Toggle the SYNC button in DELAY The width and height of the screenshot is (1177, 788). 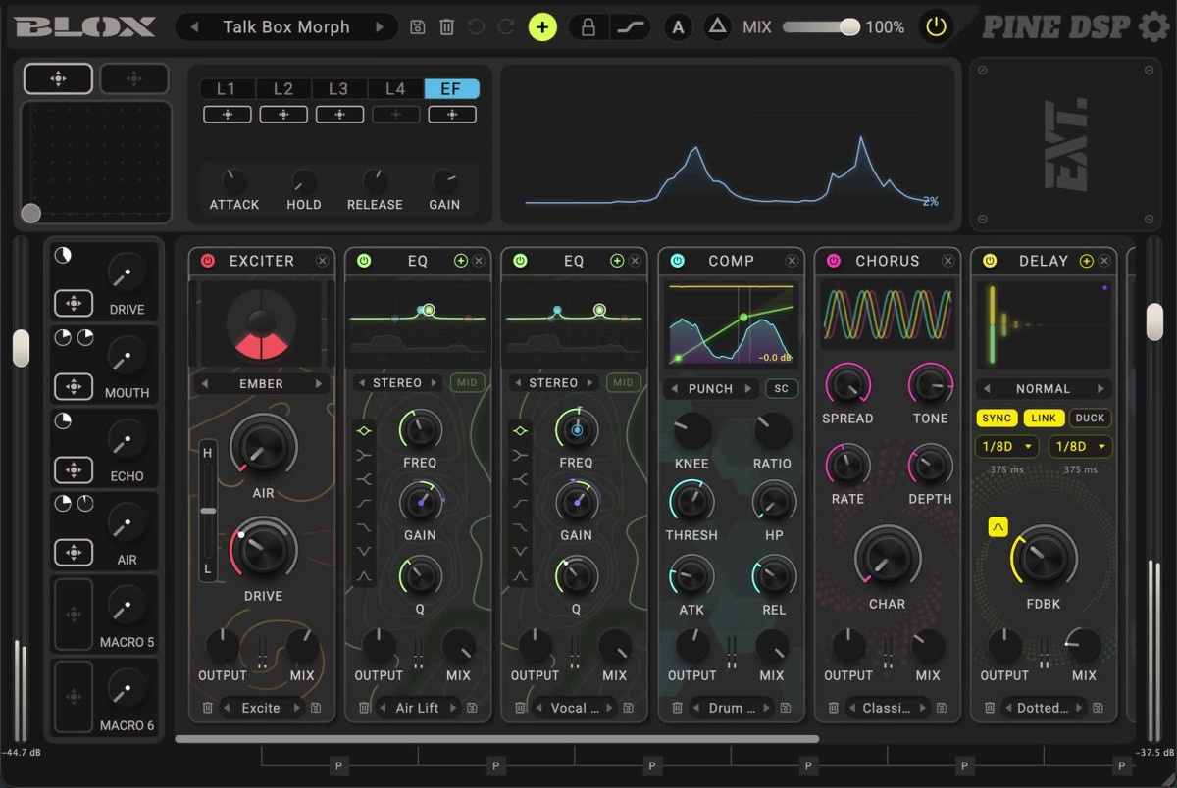[997, 418]
